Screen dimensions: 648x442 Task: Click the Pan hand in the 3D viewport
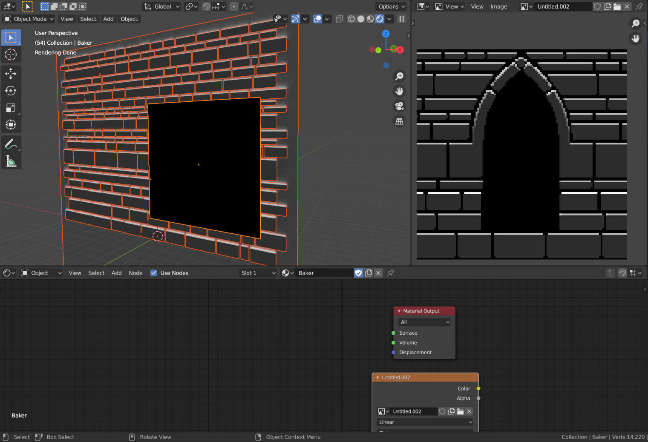coord(399,91)
